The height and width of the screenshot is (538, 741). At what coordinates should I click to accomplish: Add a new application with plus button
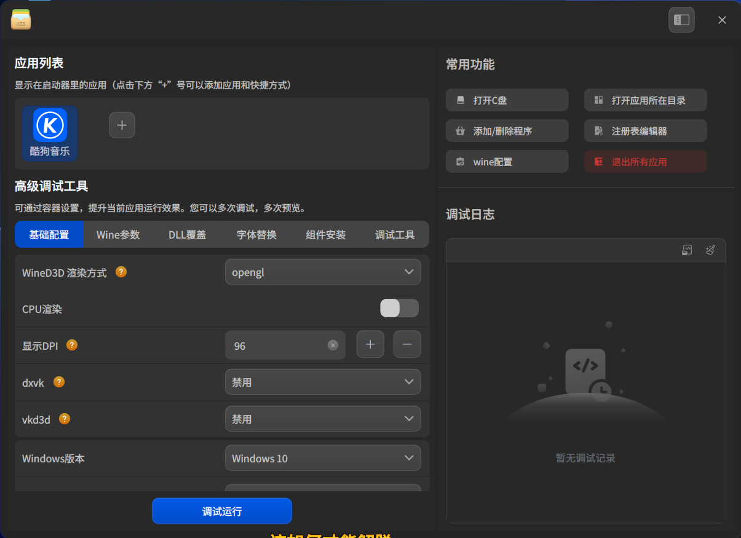122,125
